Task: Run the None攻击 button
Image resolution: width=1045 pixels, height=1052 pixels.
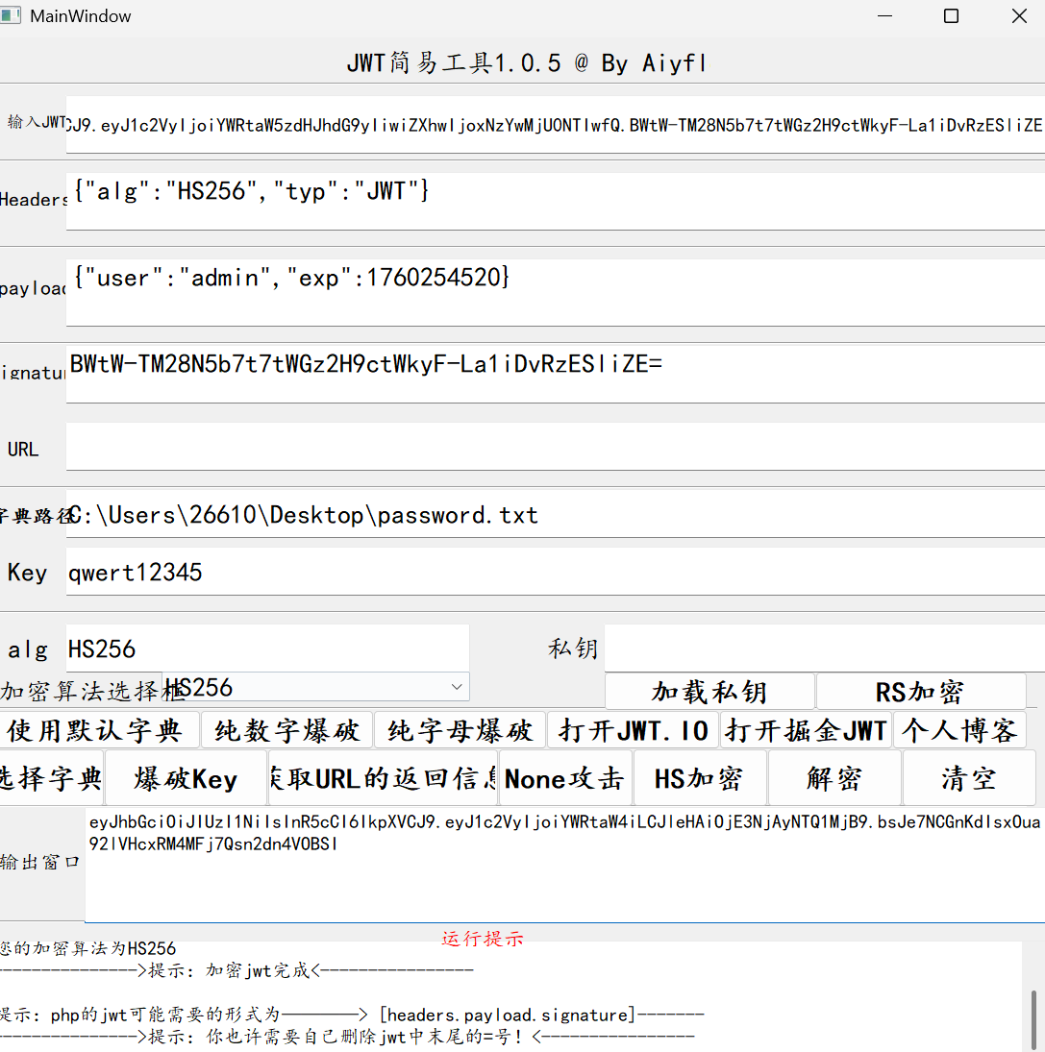Action: [564, 778]
